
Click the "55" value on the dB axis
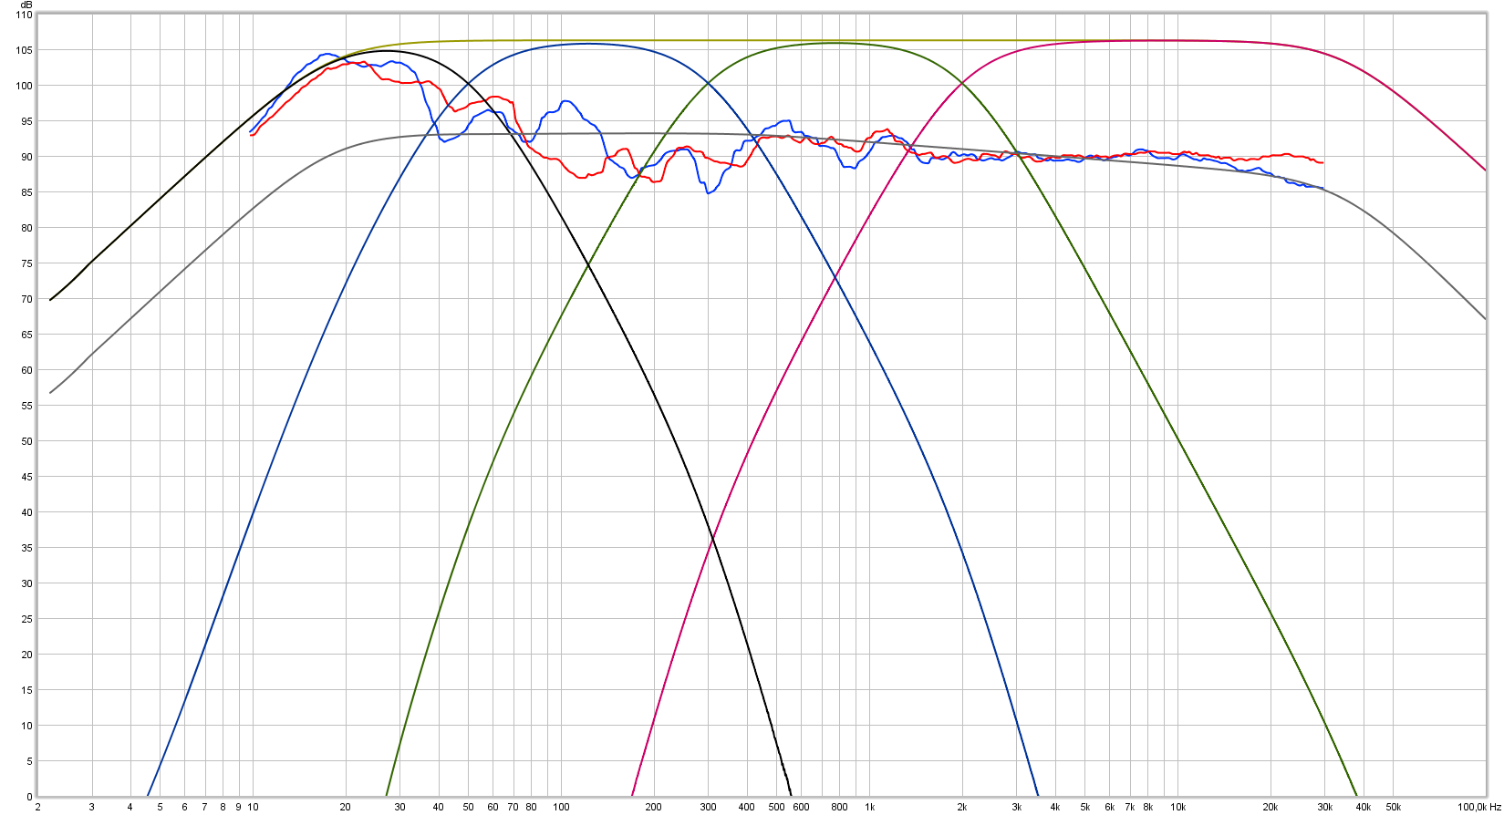(x=26, y=406)
